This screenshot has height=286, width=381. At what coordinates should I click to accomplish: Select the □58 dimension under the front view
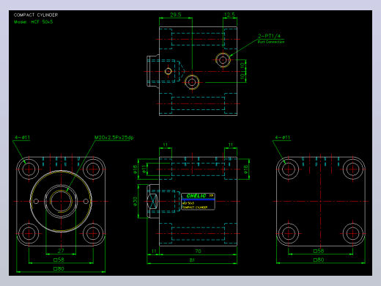59,260
